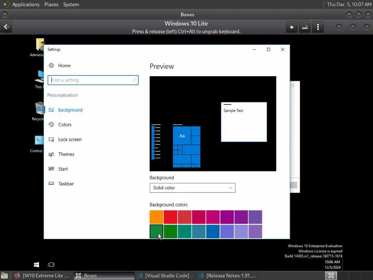Open Themes via the brush icon
This screenshot has height=280, width=373.
click(x=51, y=154)
